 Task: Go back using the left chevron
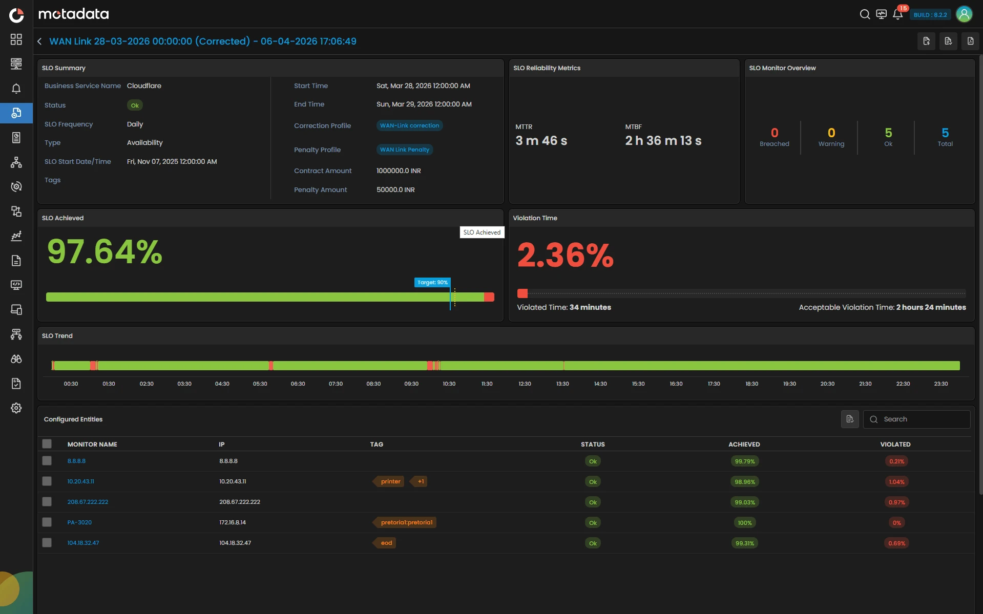click(x=39, y=41)
